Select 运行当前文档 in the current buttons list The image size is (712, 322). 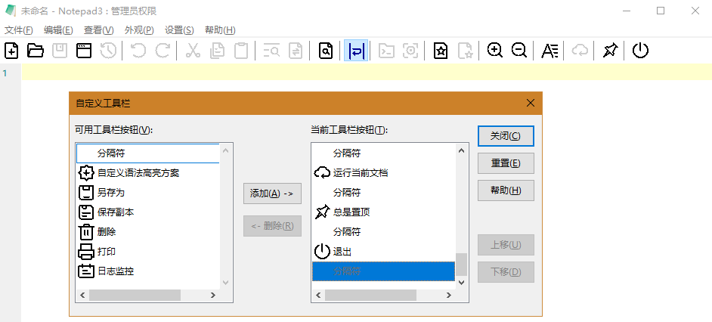360,172
